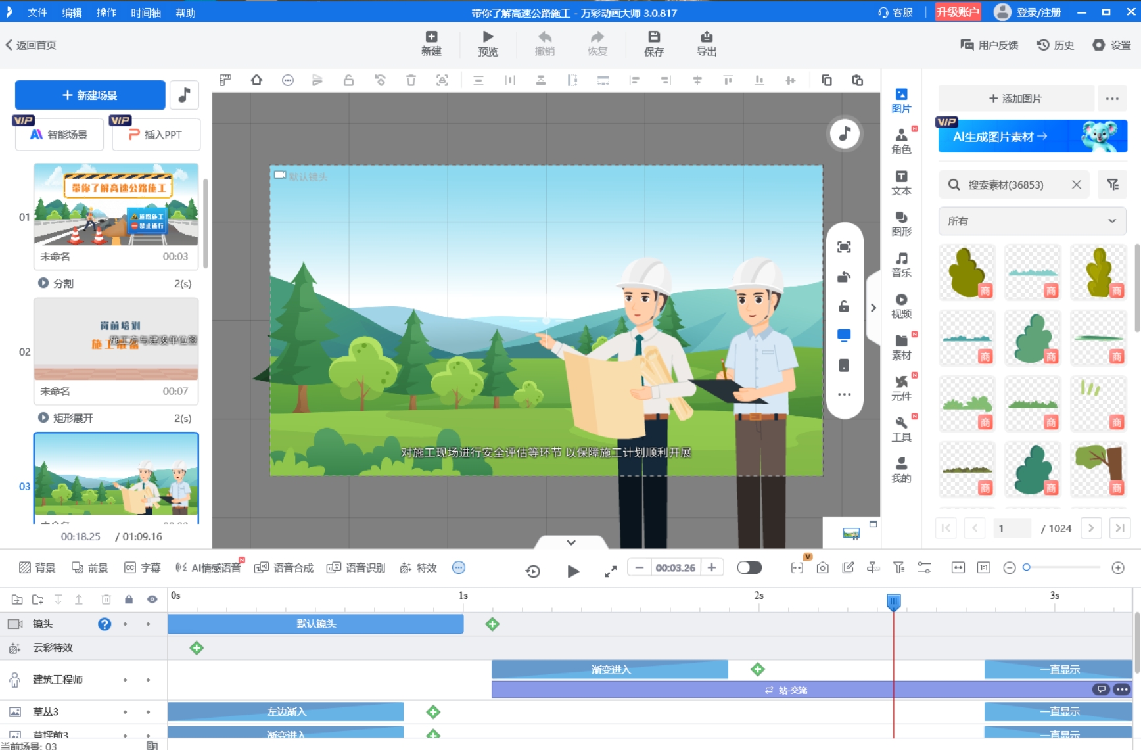Adjust the timeline zoom slider handle
1141x750 pixels.
pos(1027,567)
